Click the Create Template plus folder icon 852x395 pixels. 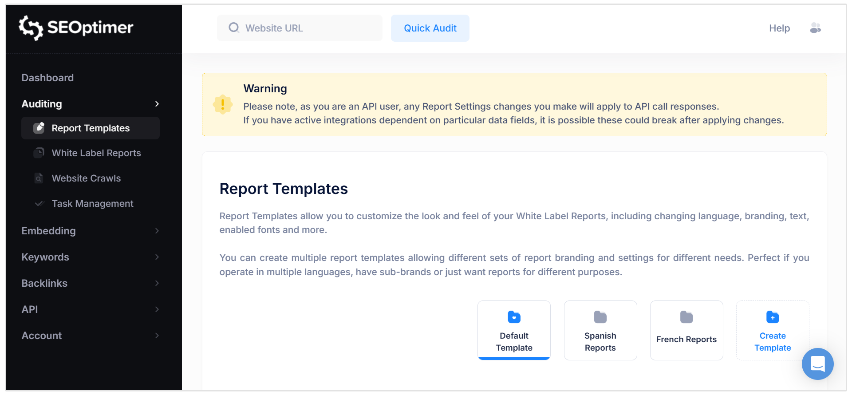[772, 317]
